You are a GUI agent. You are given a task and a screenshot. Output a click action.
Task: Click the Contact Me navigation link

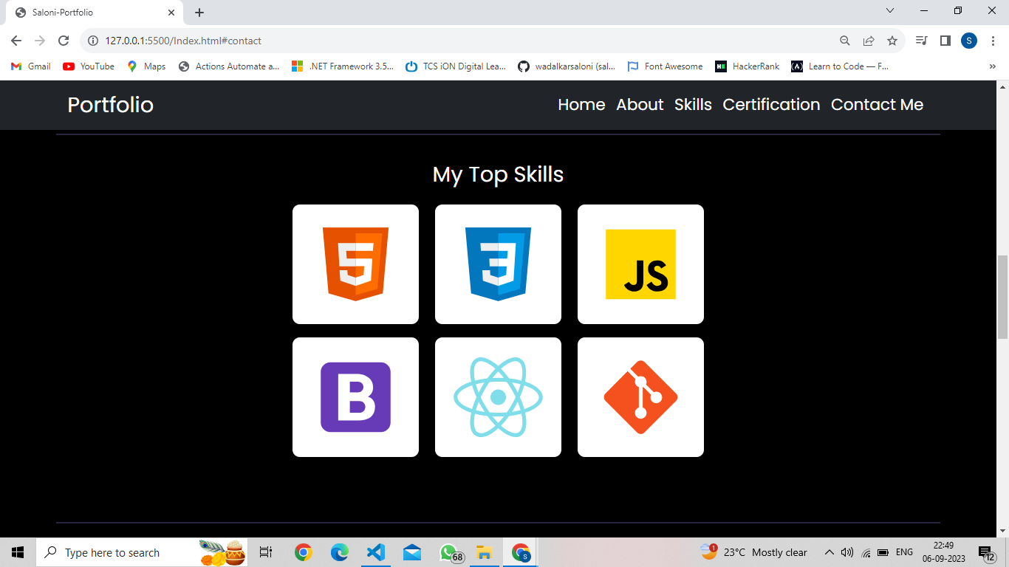click(877, 105)
